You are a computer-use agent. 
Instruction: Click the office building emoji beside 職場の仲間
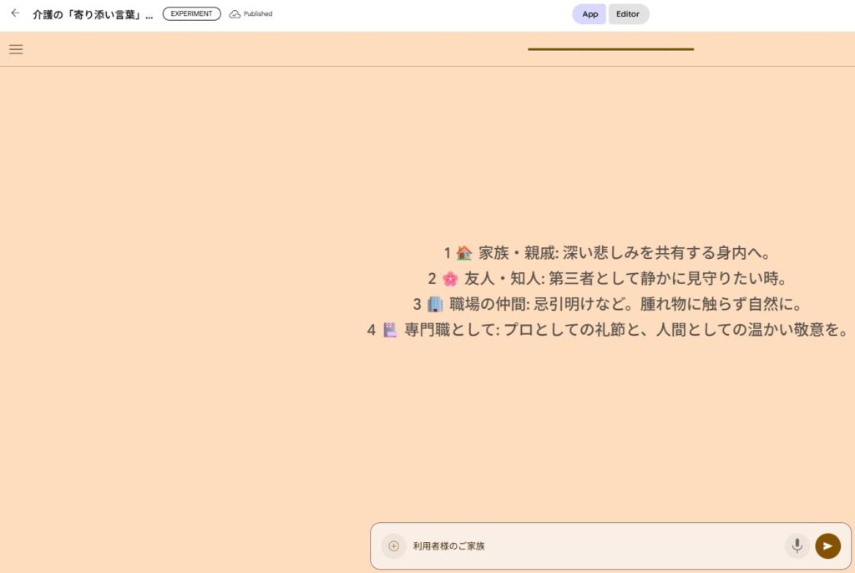click(x=435, y=304)
